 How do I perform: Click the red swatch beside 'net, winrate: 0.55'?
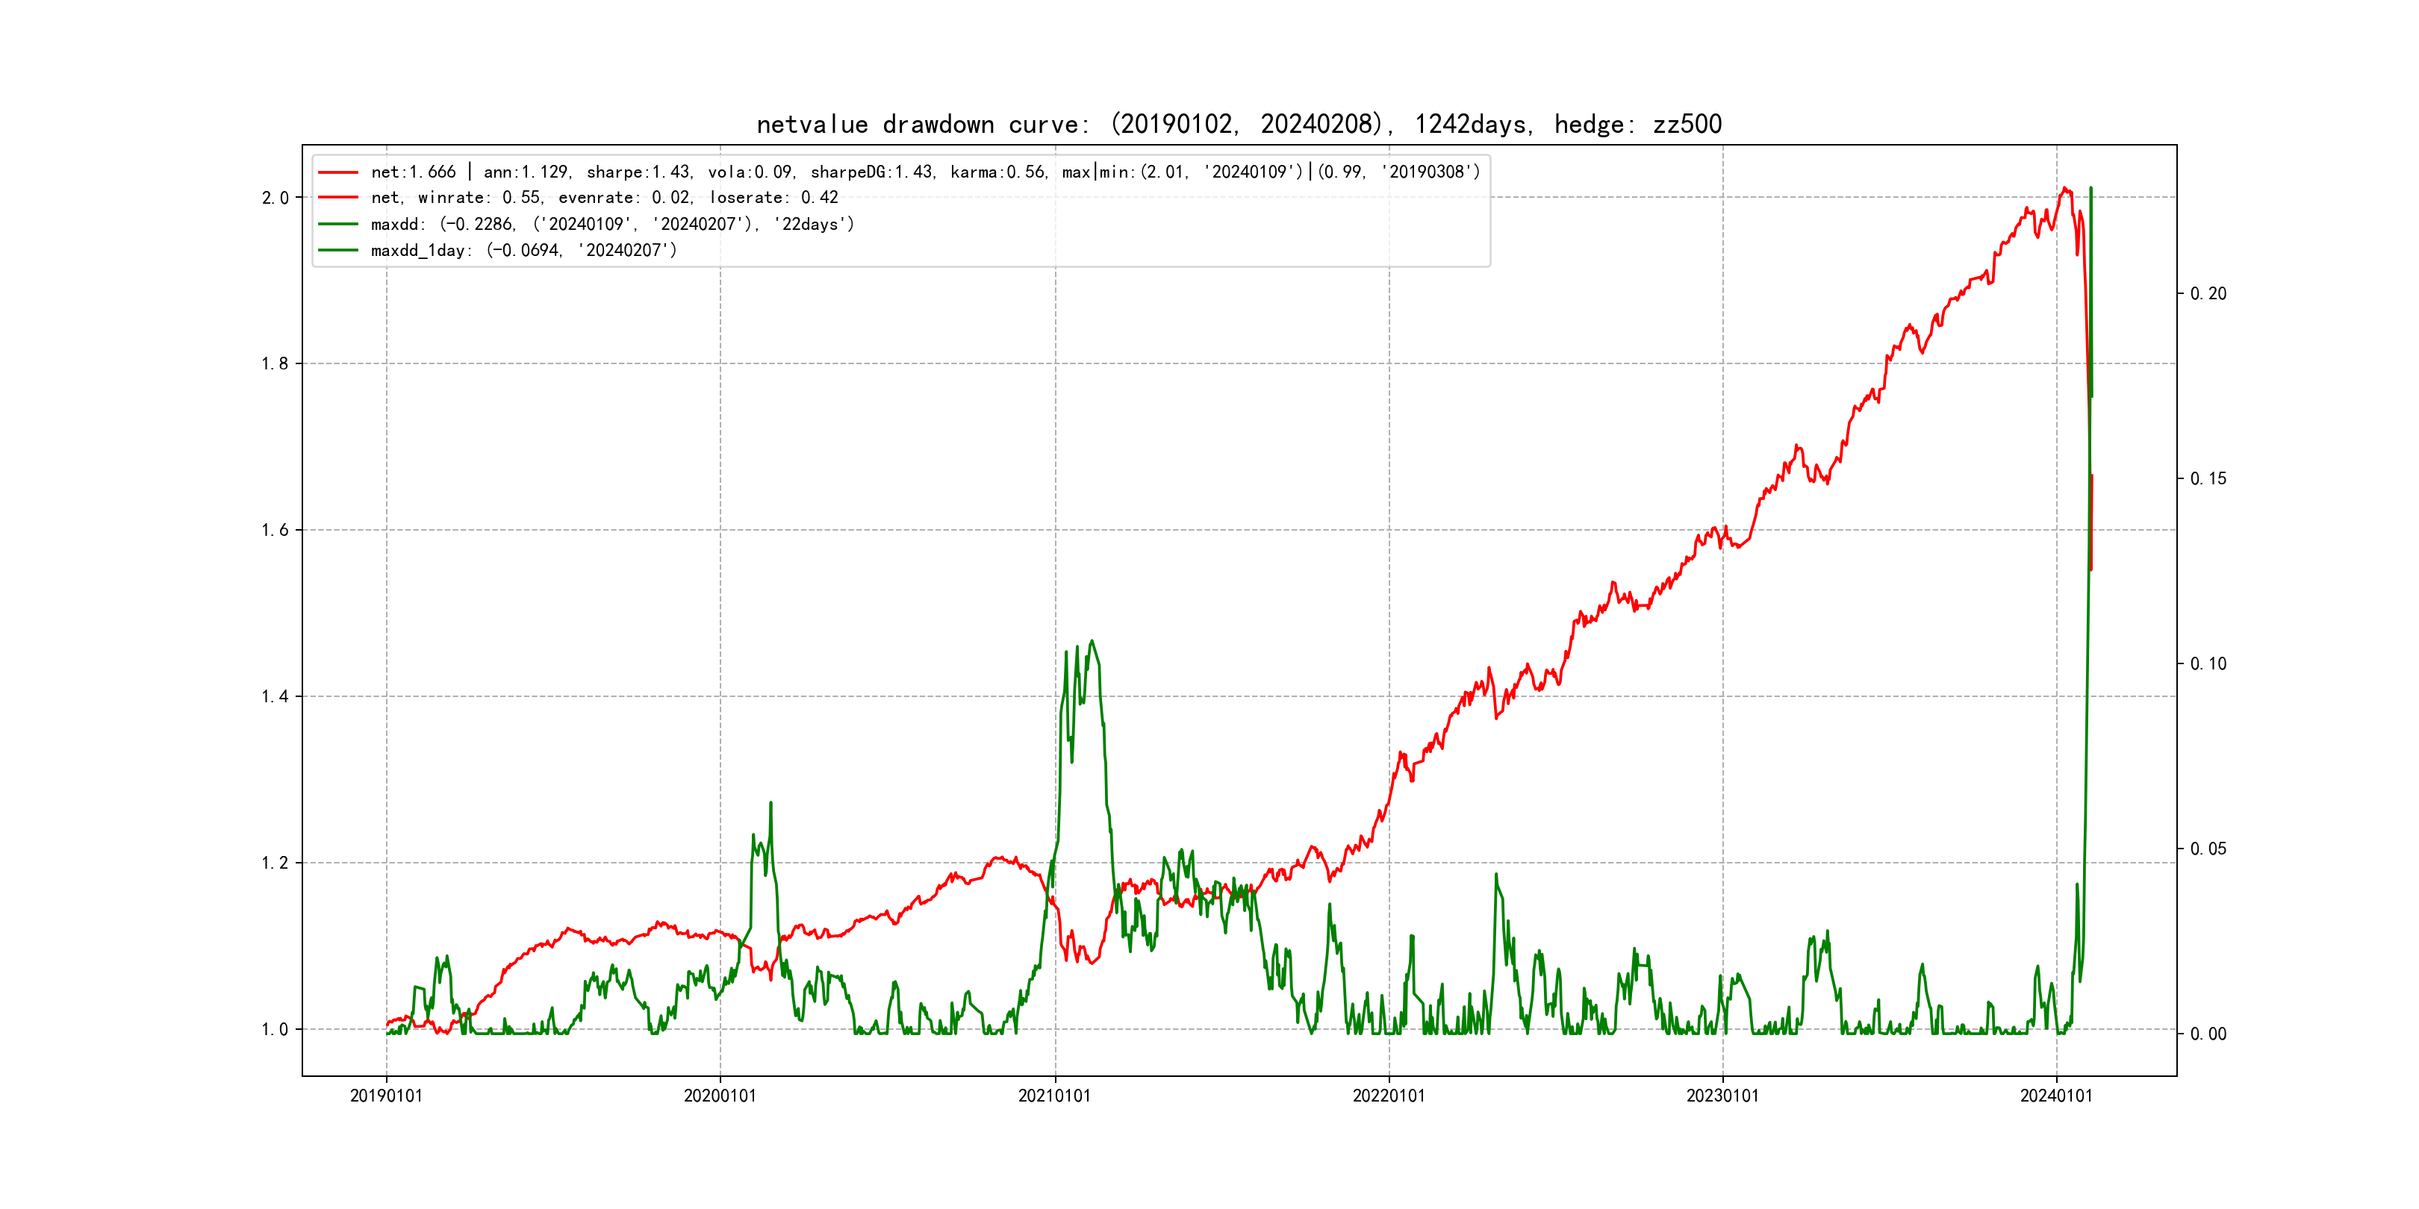338,197
